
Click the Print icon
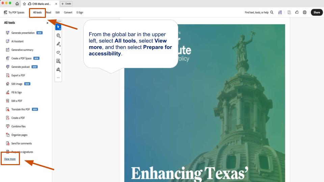coord(304,12)
